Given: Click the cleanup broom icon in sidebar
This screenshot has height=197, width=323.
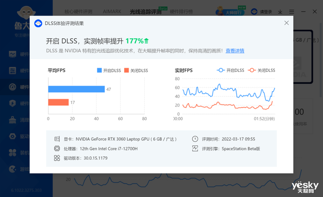Looking at the screenshot, I should (x=12, y=120).
